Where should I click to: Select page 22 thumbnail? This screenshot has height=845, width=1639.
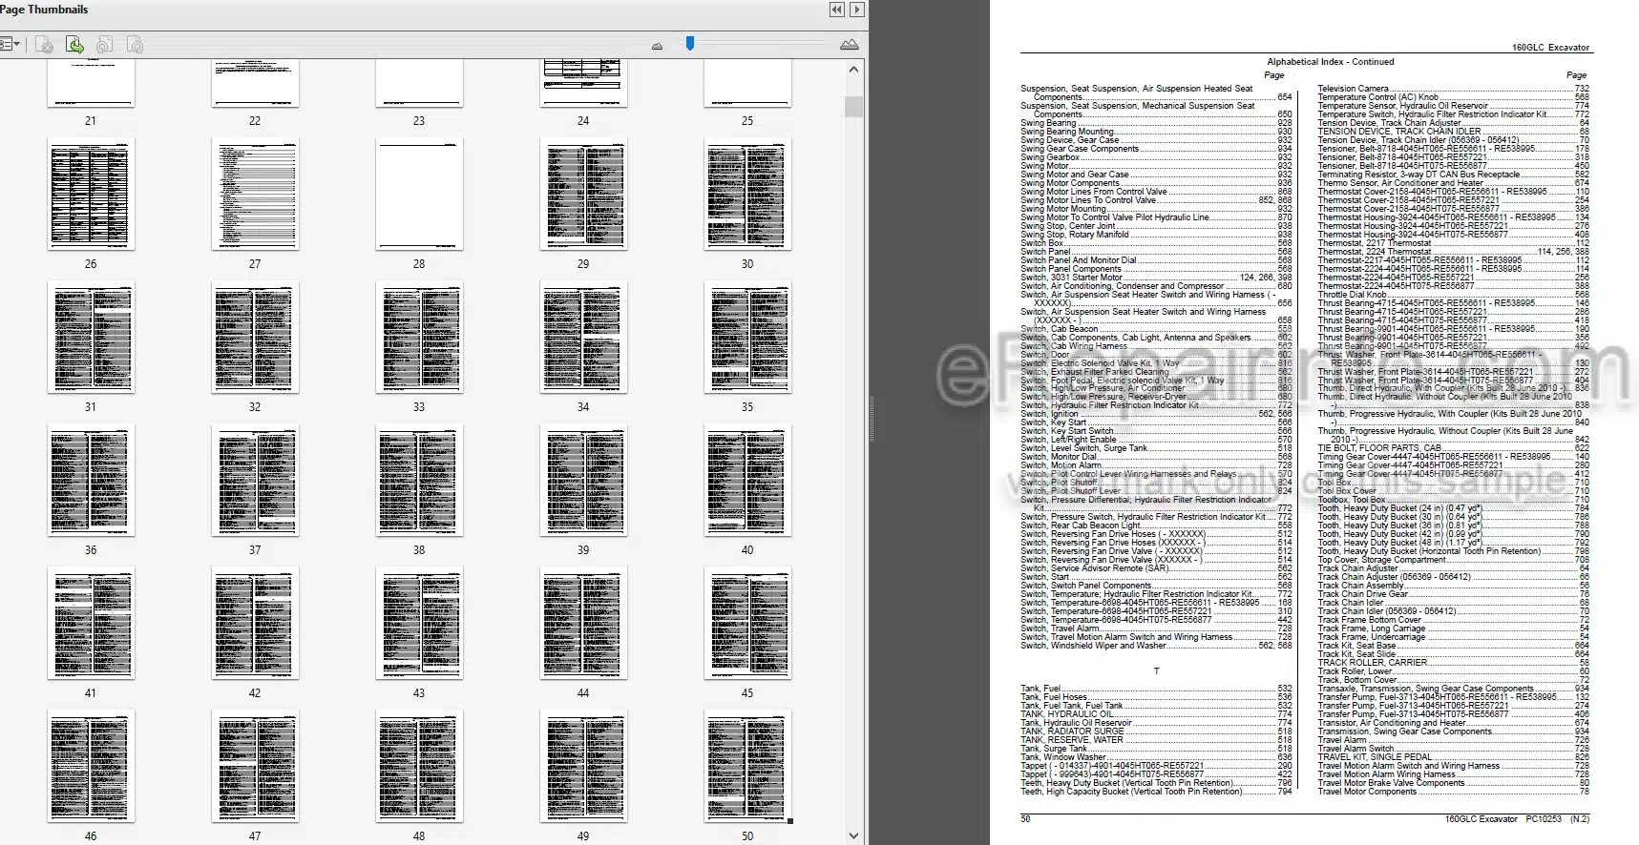tap(255, 84)
